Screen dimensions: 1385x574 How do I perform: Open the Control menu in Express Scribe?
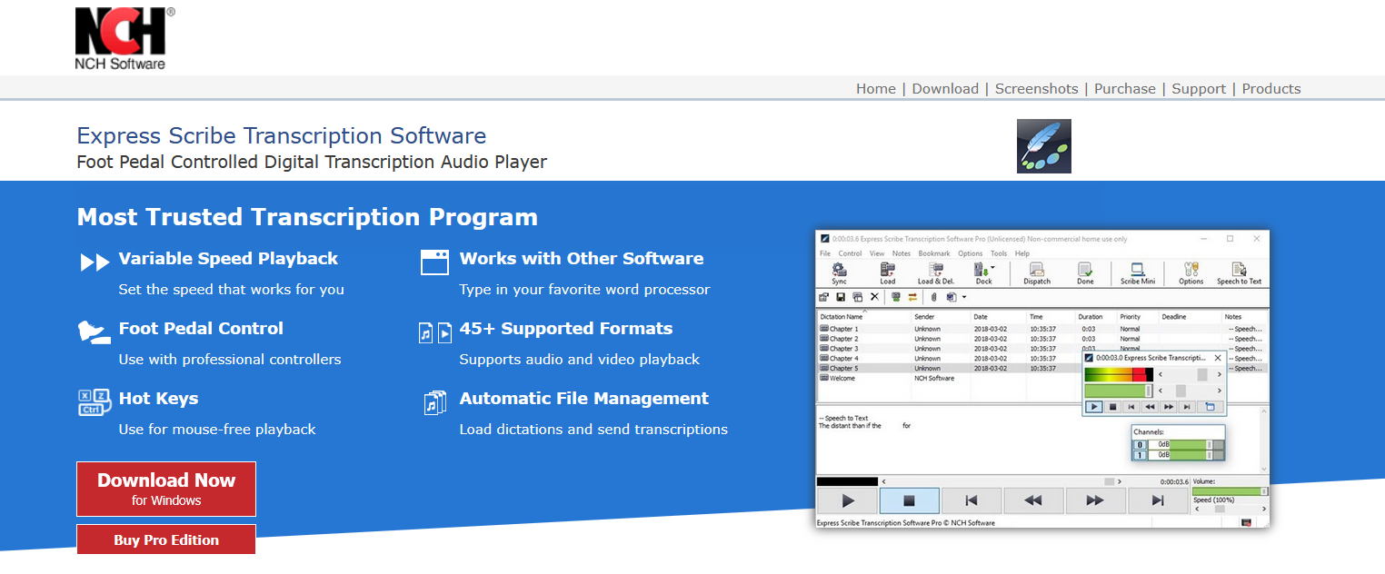click(x=850, y=253)
